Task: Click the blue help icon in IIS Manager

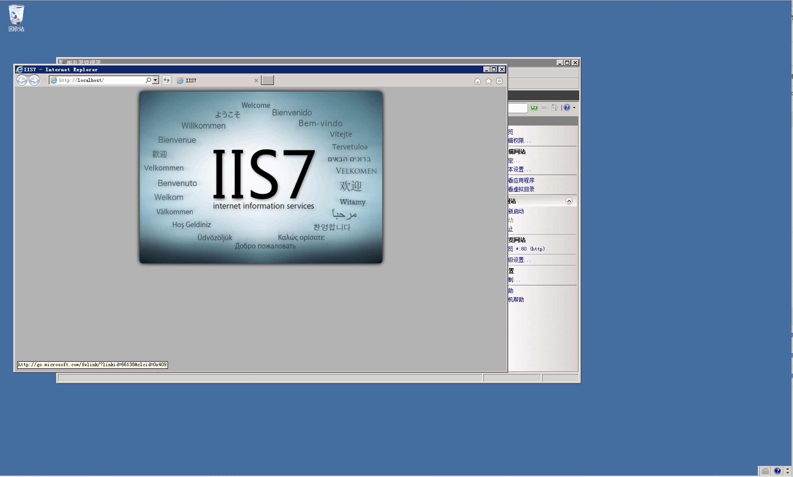Action: pyautogui.click(x=567, y=108)
